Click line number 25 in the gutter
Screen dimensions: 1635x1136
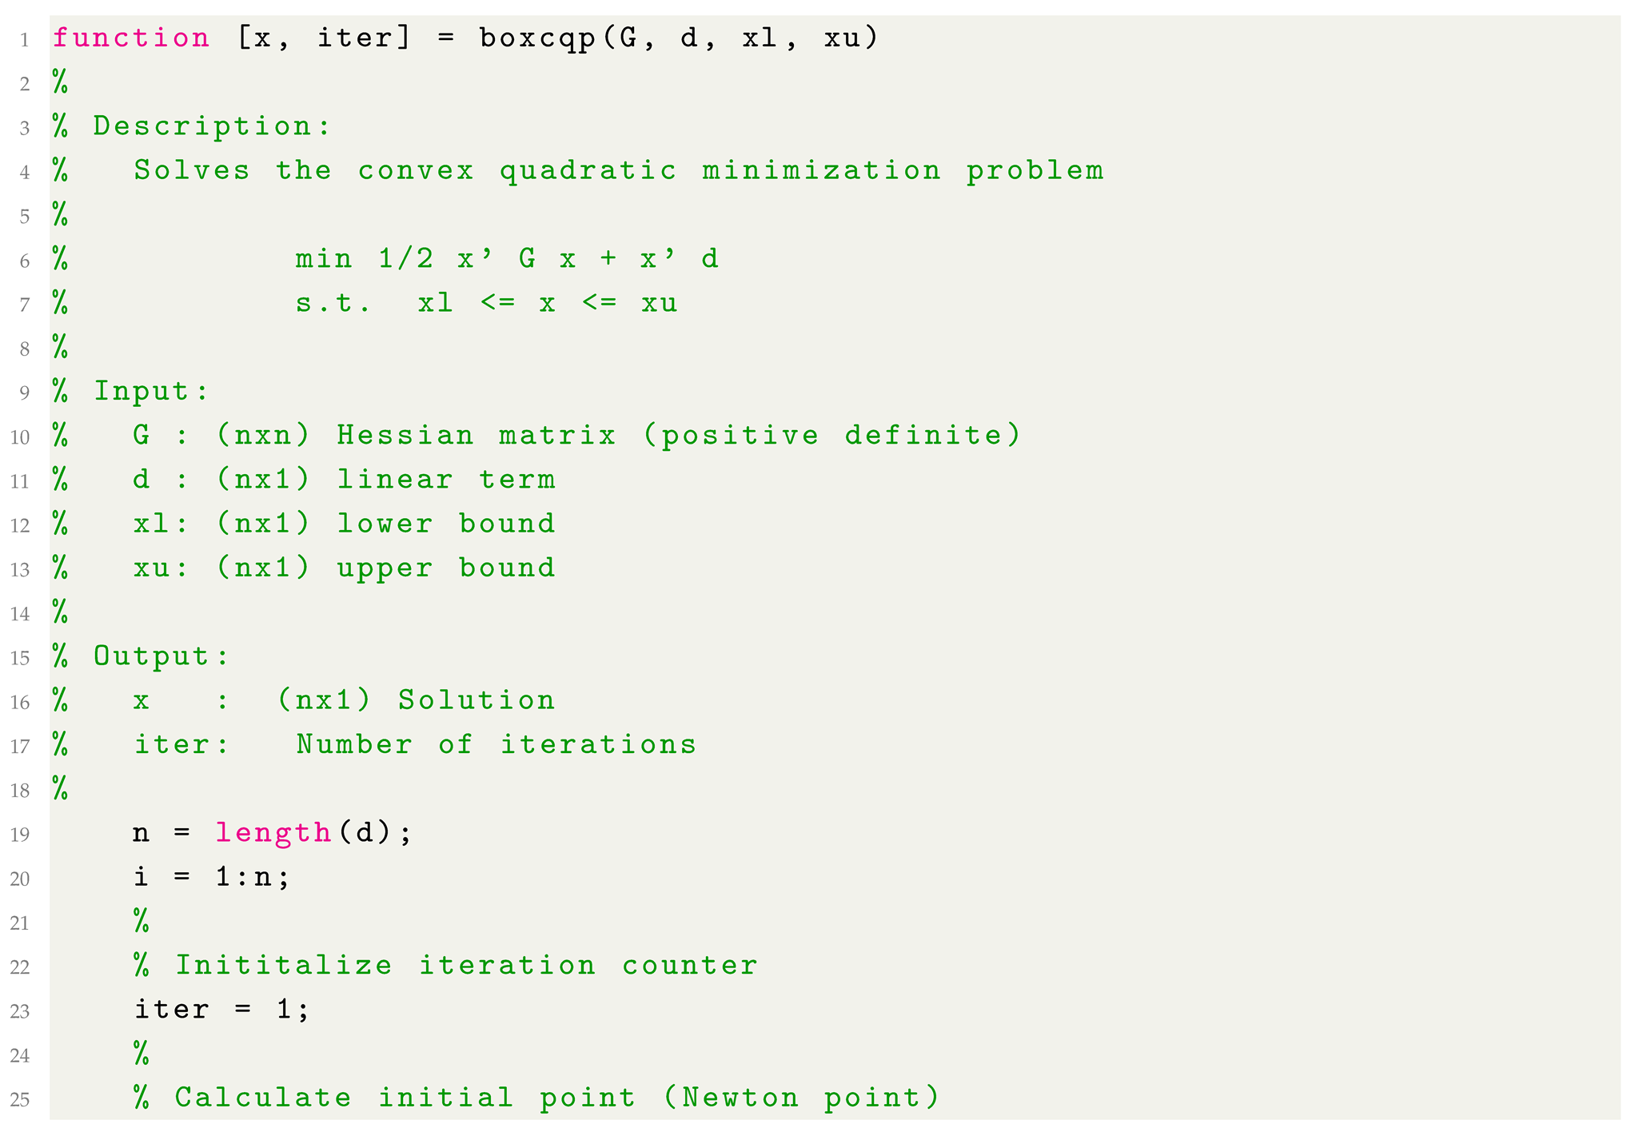click(21, 1100)
